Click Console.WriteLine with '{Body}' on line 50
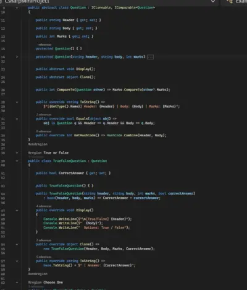 [x=73, y=223]
